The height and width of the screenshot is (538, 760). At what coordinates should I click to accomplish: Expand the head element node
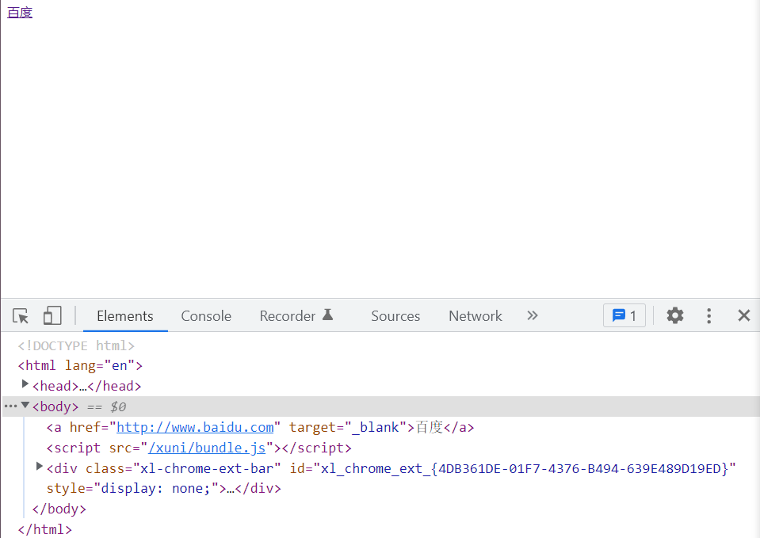[x=25, y=384]
